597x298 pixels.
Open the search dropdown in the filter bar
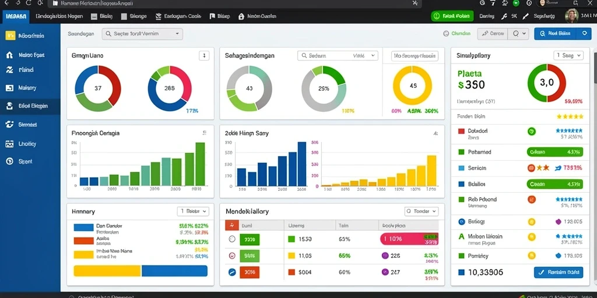coord(142,34)
